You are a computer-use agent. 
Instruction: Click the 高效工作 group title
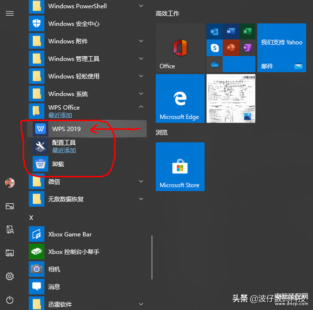pyautogui.click(x=167, y=13)
